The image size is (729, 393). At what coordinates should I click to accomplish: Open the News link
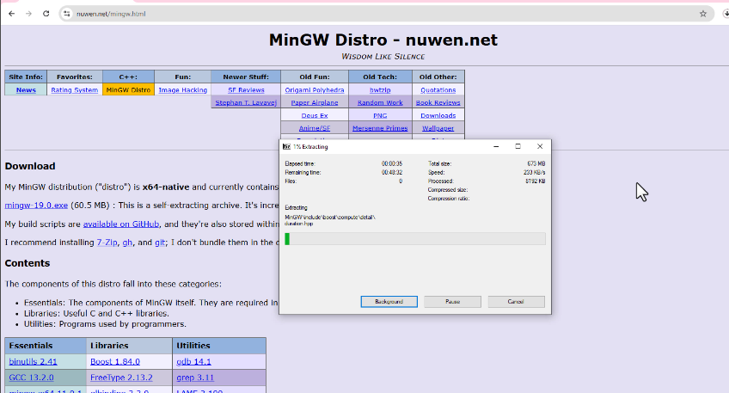pyautogui.click(x=26, y=90)
